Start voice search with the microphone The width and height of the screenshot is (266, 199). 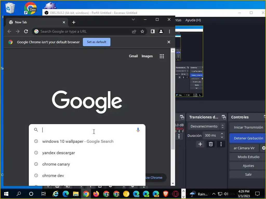click(138, 130)
